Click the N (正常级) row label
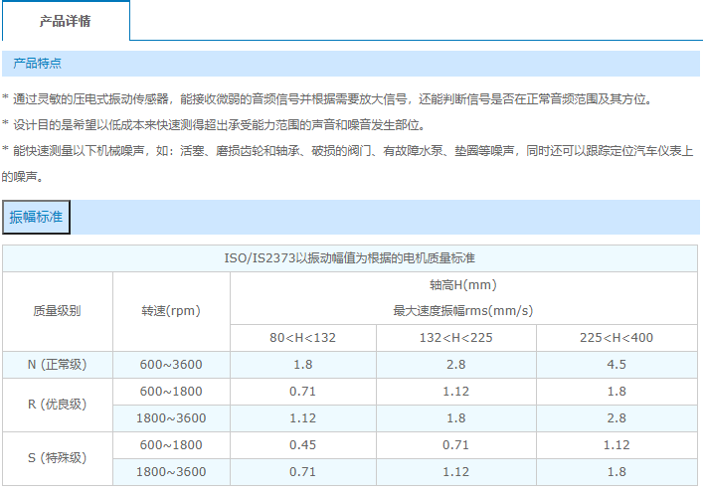Viewport: 704px width, 492px height. (57, 364)
